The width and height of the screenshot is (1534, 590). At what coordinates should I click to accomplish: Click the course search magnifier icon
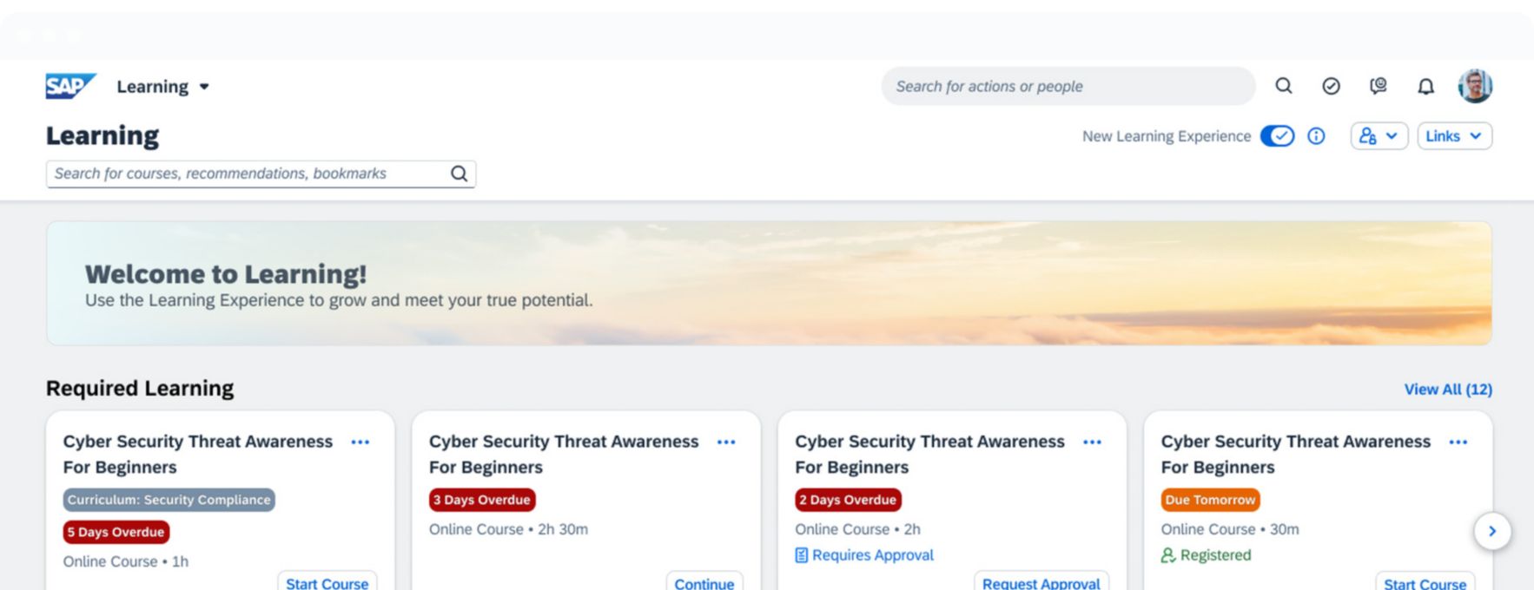(x=459, y=174)
